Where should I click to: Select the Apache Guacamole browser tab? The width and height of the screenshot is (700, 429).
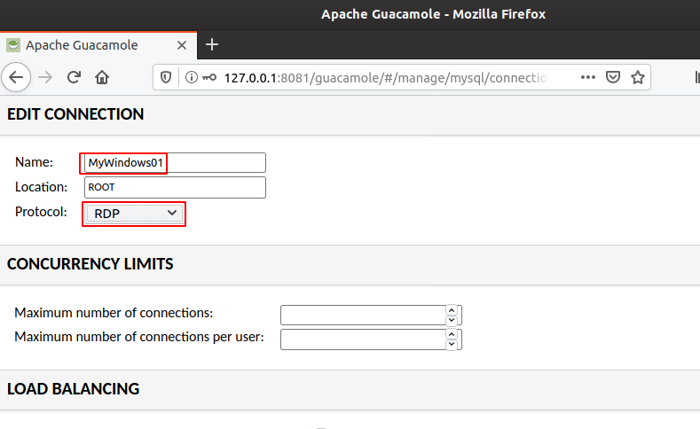pyautogui.click(x=98, y=45)
